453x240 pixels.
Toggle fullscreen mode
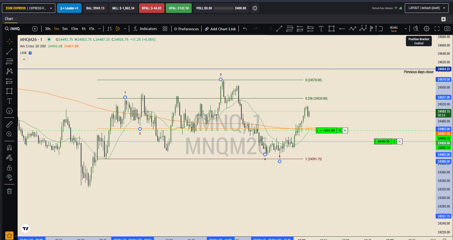tap(437, 29)
